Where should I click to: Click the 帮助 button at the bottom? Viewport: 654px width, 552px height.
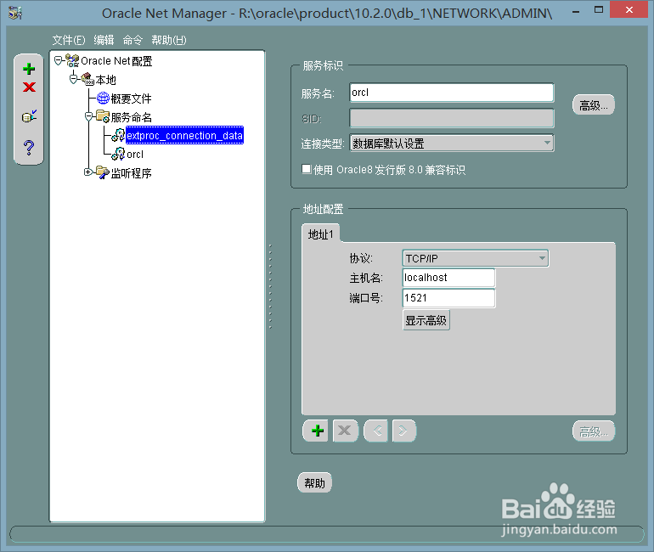pos(314,483)
